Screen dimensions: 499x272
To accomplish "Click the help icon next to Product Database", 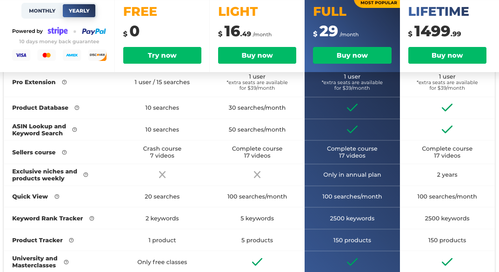I will 77,108.
